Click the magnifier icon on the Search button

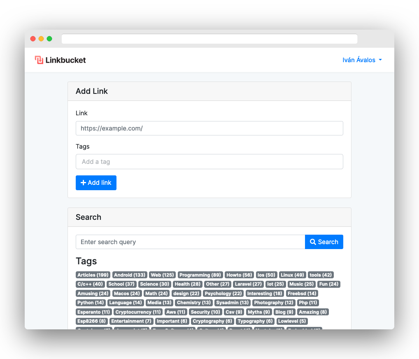pos(313,242)
